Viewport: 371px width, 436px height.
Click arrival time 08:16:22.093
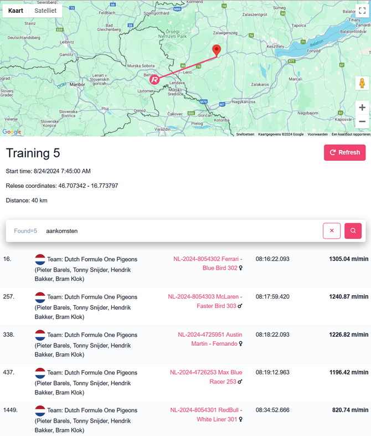[x=272, y=259]
